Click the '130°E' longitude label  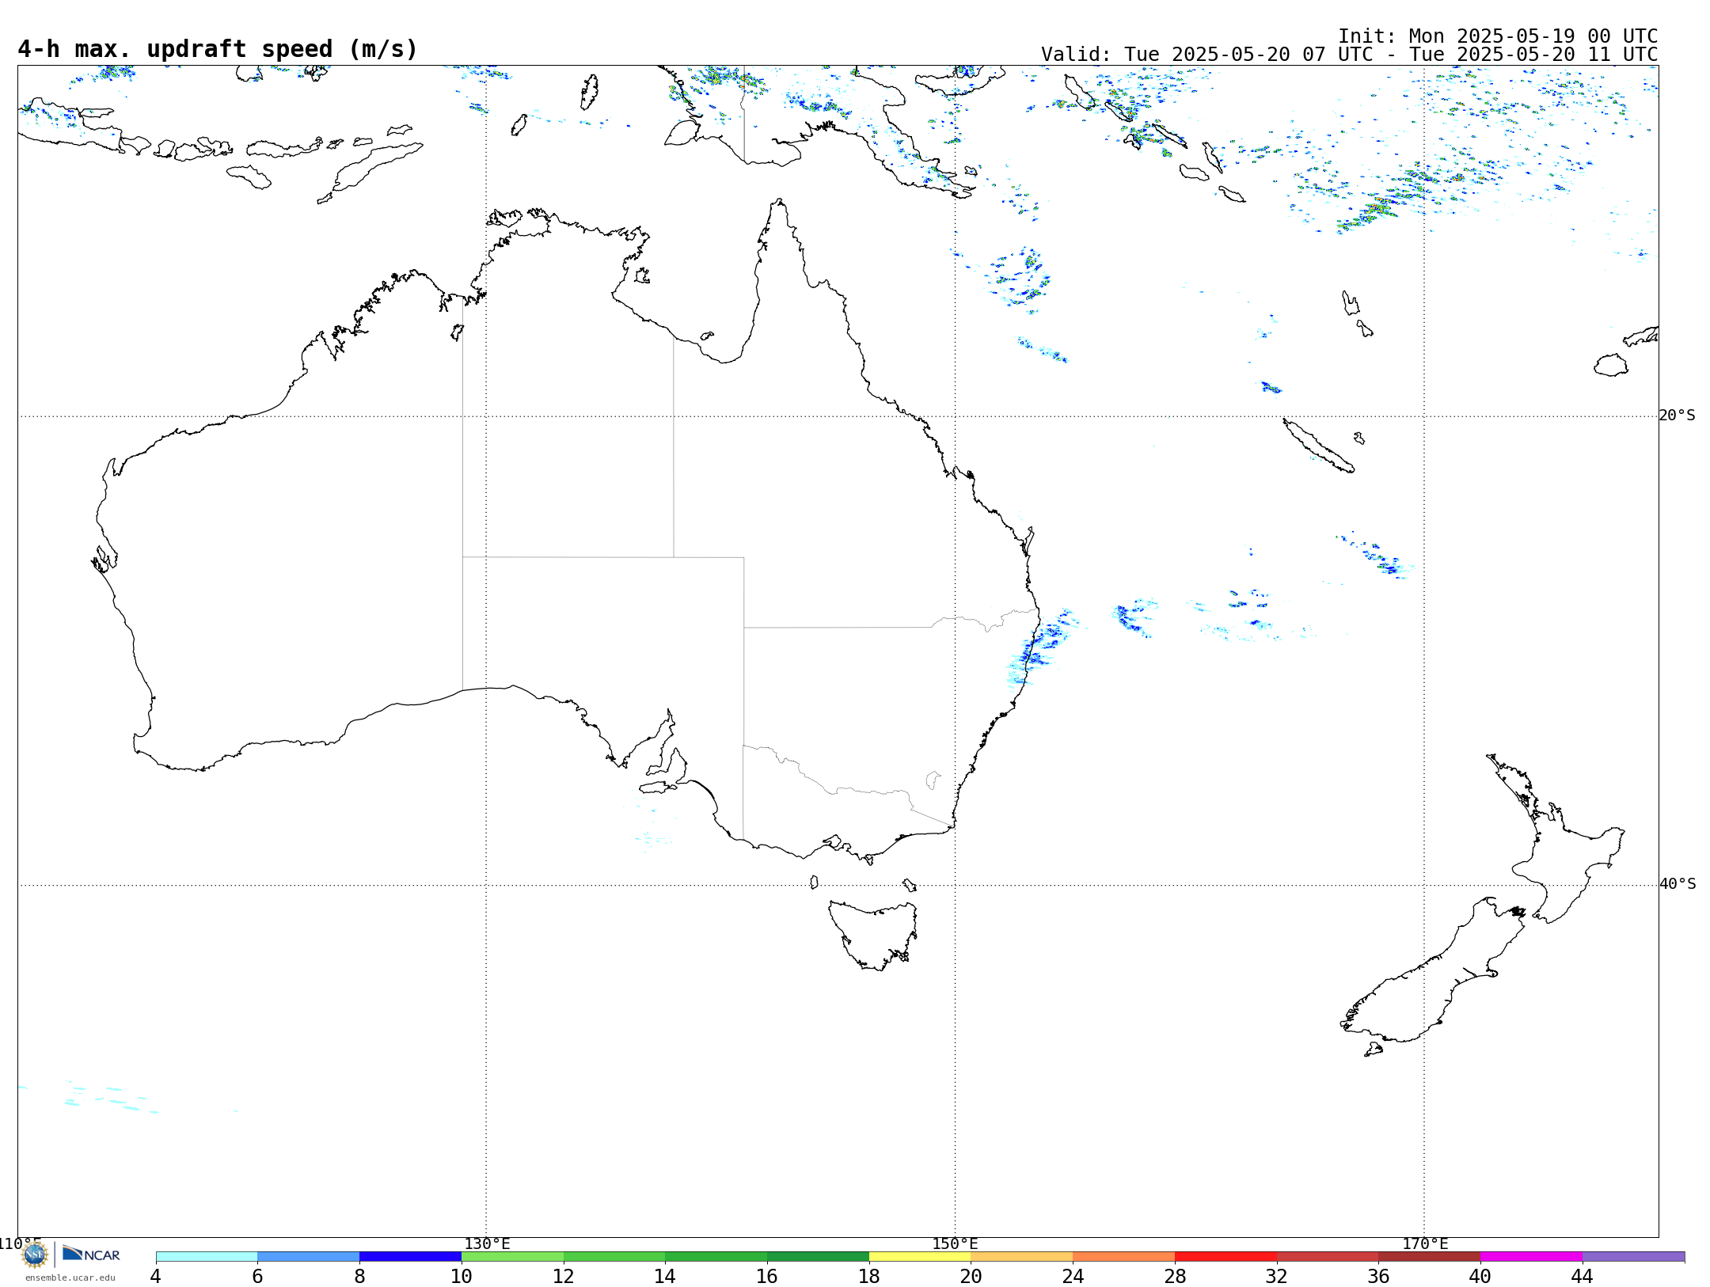point(487,1243)
